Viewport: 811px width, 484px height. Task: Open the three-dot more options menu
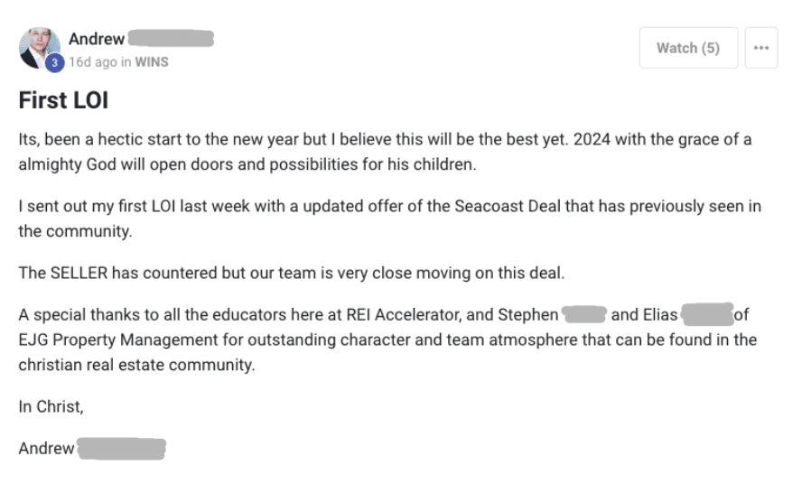[x=760, y=48]
